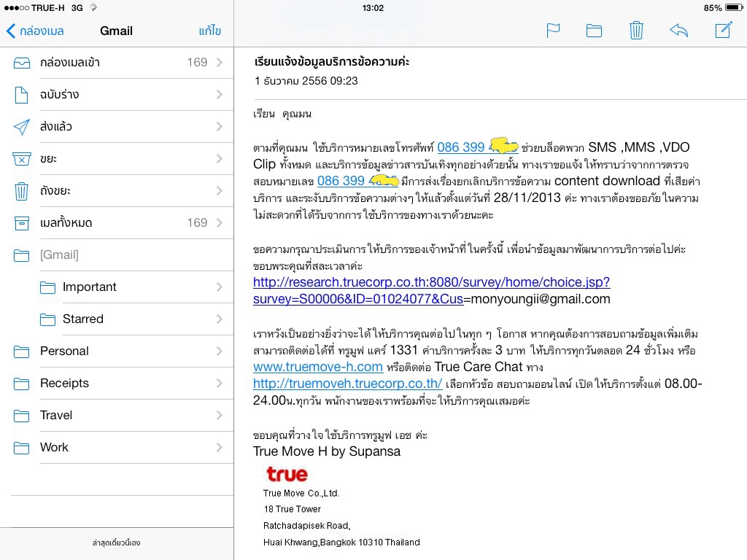This screenshot has width=747, height=560.
Task: Tap the chevron on the Personal row
Action: click(219, 351)
